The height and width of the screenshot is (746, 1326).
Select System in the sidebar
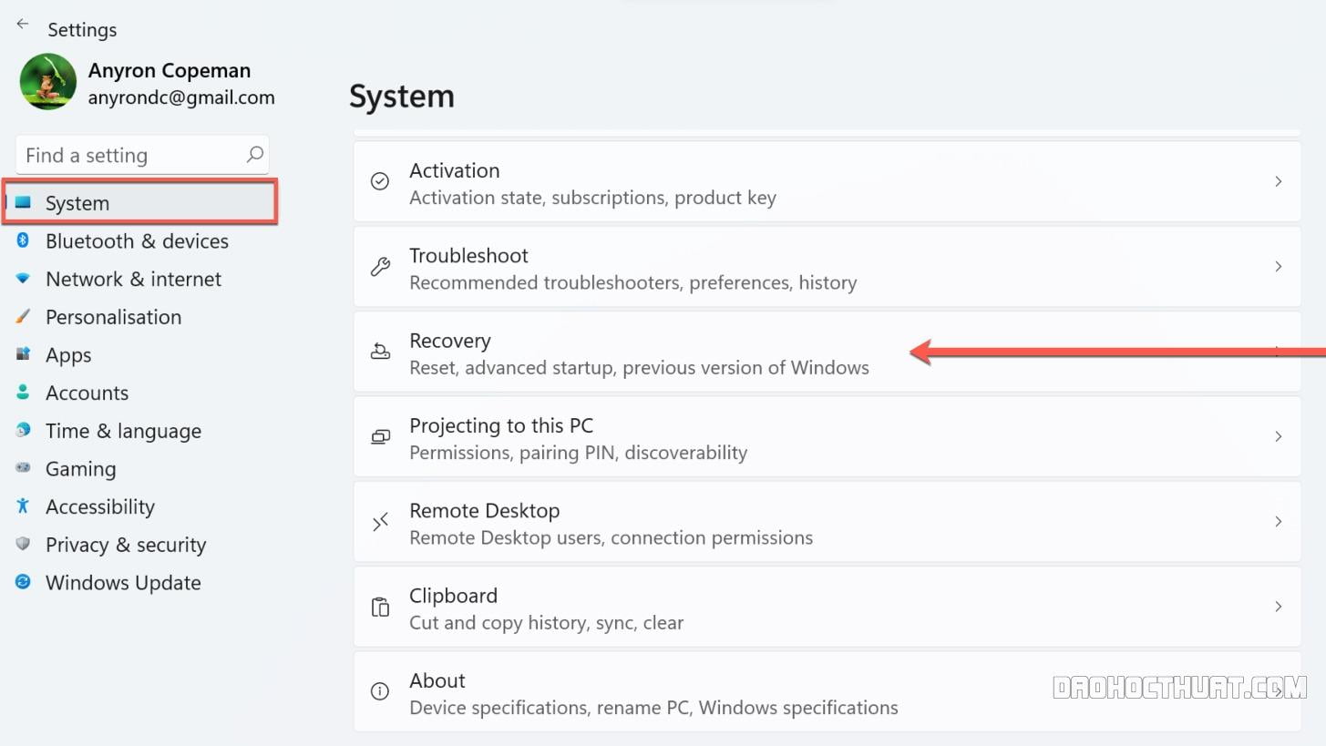tap(140, 202)
